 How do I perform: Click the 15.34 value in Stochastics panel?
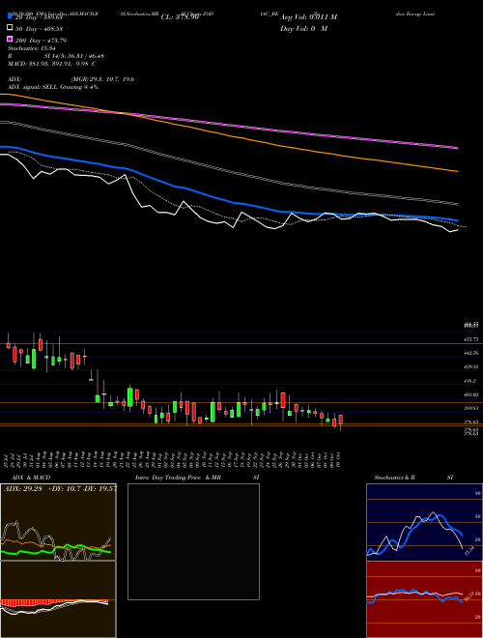[x=469, y=551]
